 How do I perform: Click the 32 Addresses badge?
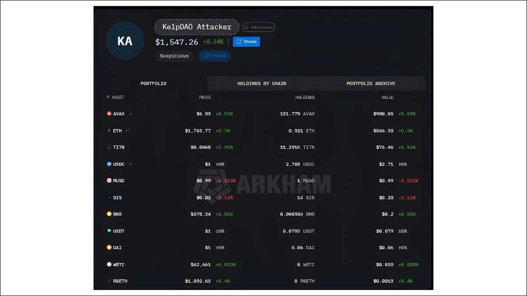(259, 27)
